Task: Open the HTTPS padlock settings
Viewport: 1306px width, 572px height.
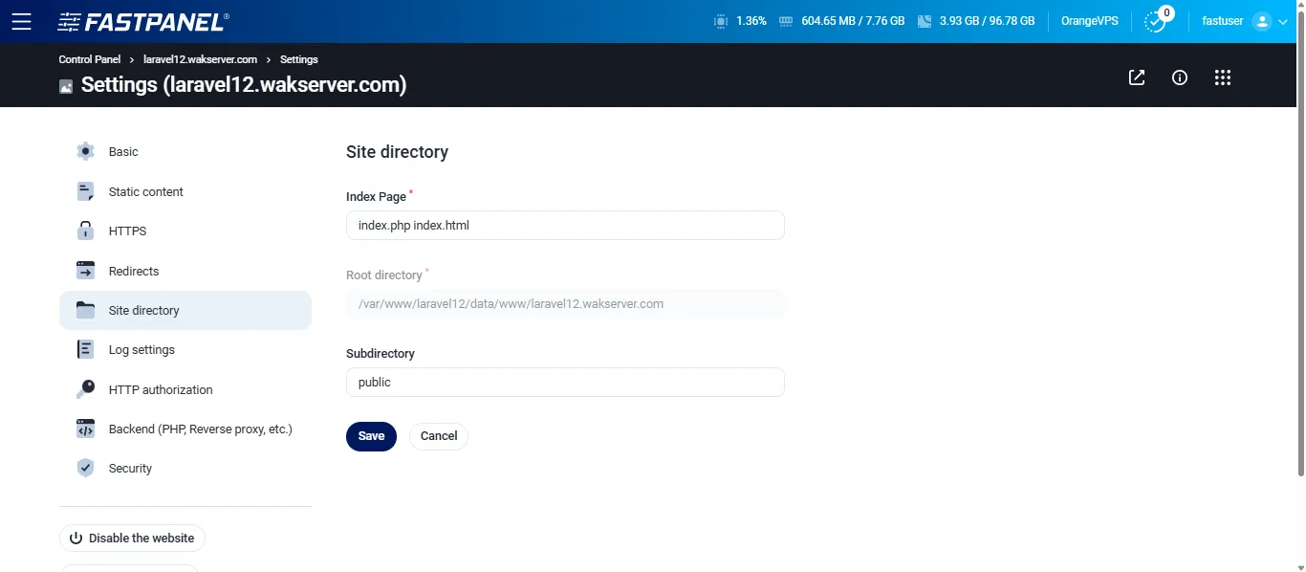Action: point(85,231)
